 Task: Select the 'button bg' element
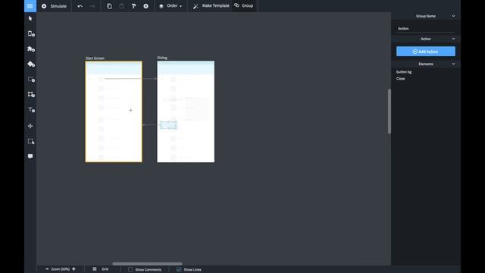[404, 72]
